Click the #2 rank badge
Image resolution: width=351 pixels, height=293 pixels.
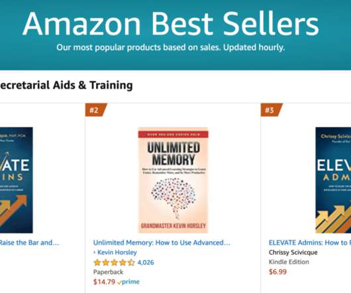[x=95, y=110]
